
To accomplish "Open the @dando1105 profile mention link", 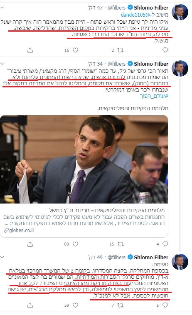I will [135, 15].
